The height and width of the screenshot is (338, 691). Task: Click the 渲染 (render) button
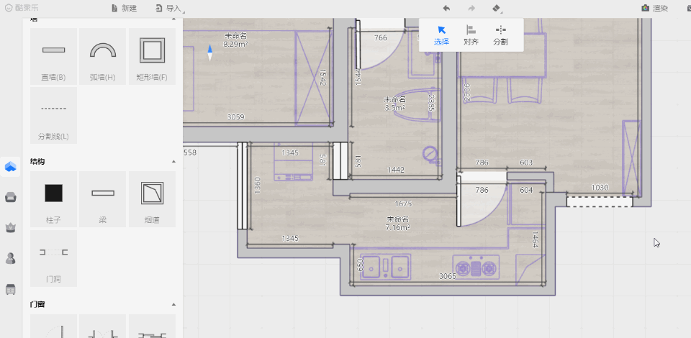coord(654,8)
